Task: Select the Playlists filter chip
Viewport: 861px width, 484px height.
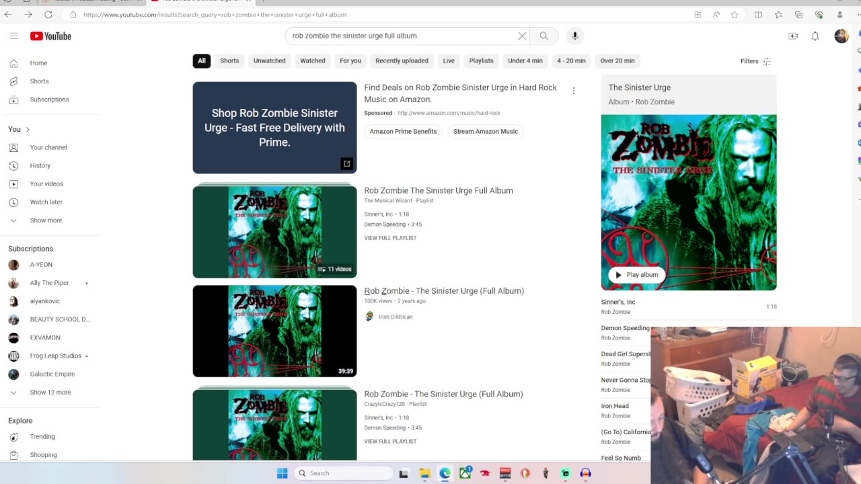Action: pos(482,61)
